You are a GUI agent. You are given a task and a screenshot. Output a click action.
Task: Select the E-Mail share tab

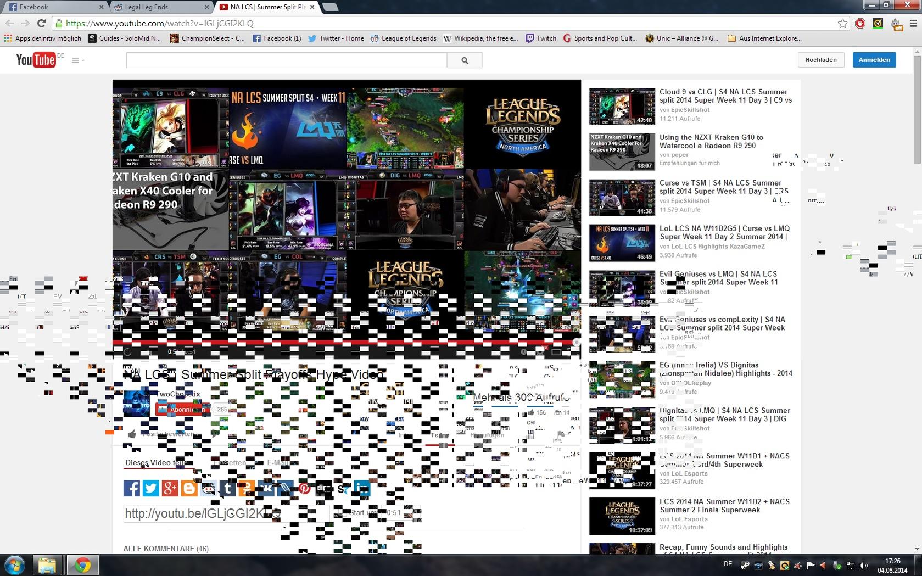pyautogui.click(x=278, y=462)
